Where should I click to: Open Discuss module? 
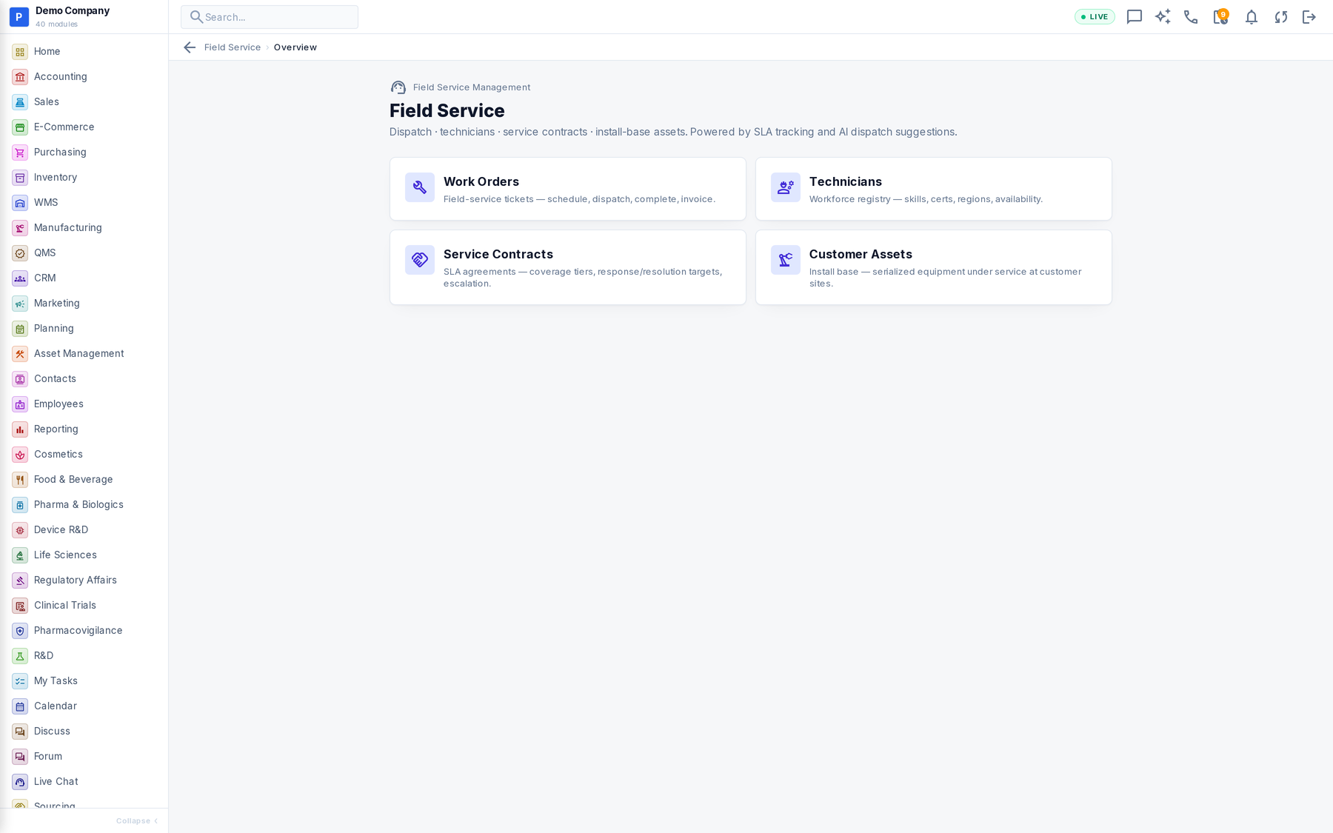point(84,731)
